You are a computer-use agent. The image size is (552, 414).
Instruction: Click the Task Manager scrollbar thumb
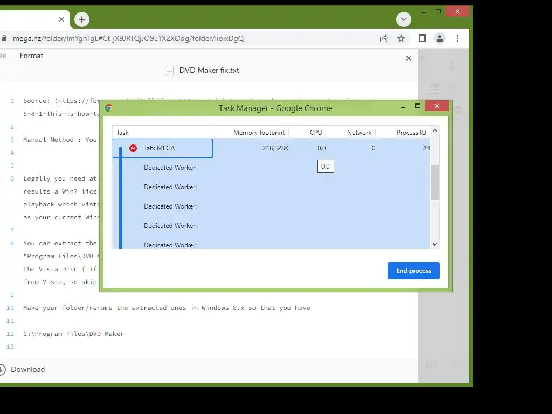tap(435, 182)
